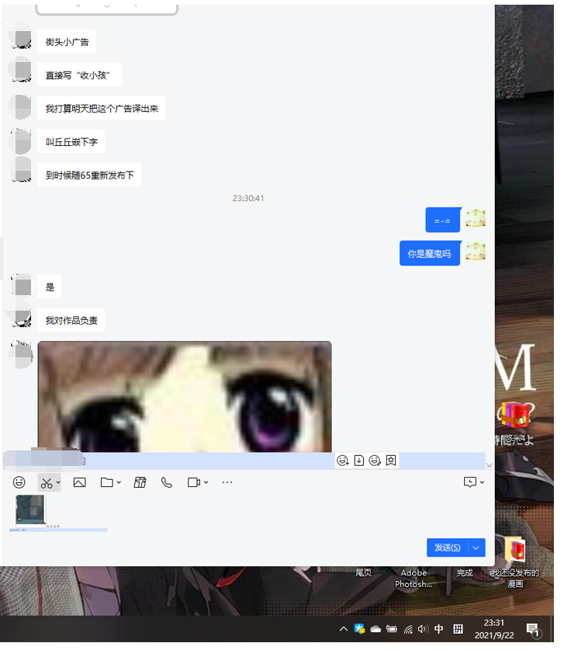Click the timestamp 23:30:41
This screenshot has height=650, width=578.
248,198
